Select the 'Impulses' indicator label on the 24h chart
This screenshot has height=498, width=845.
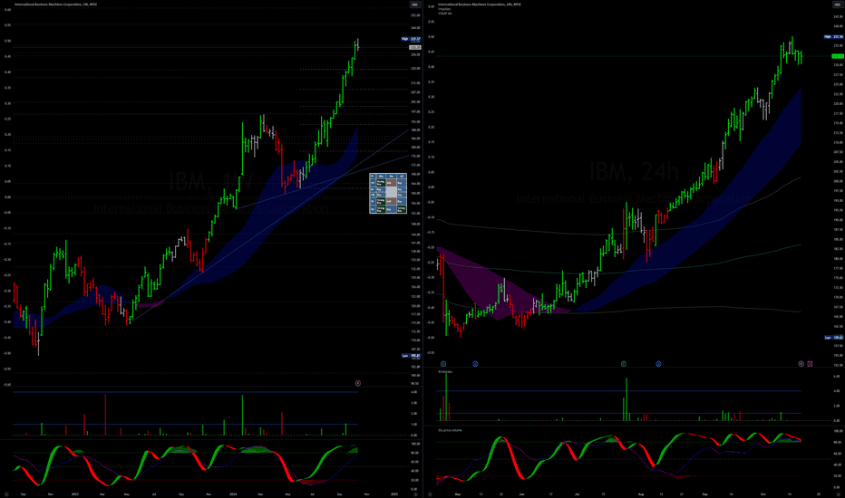(444, 9)
